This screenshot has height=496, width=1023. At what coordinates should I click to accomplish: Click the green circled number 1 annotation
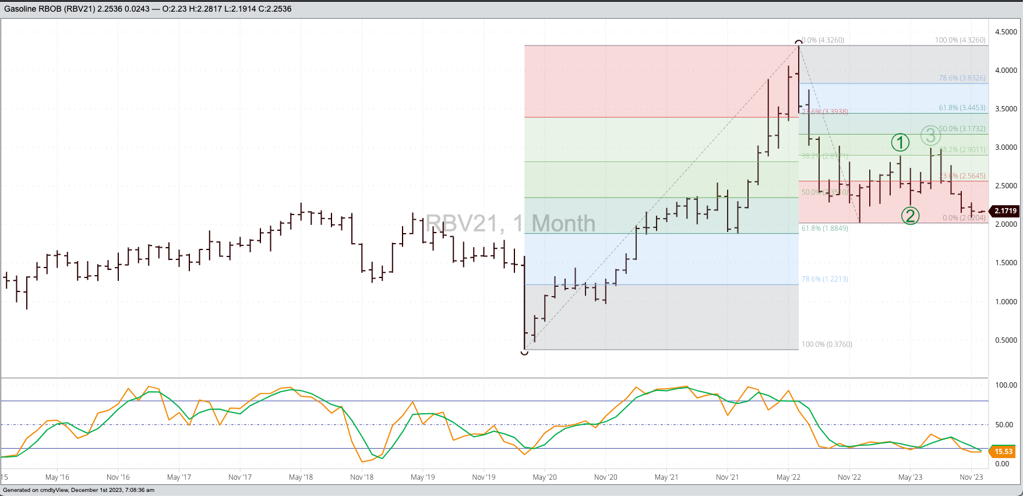[x=900, y=142]
